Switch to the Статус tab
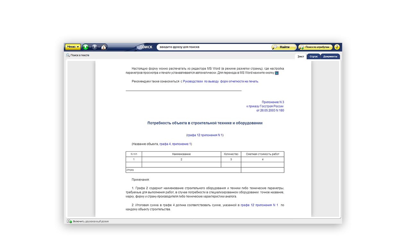 [314, 56]
